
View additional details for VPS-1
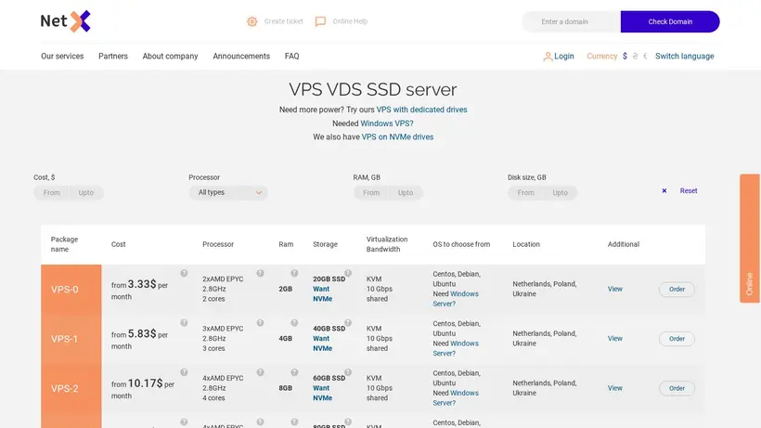click(x=615, y=338)
